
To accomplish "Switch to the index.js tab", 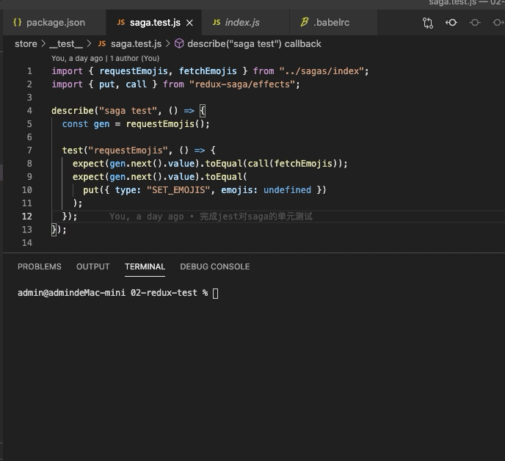I will (245, 23).
